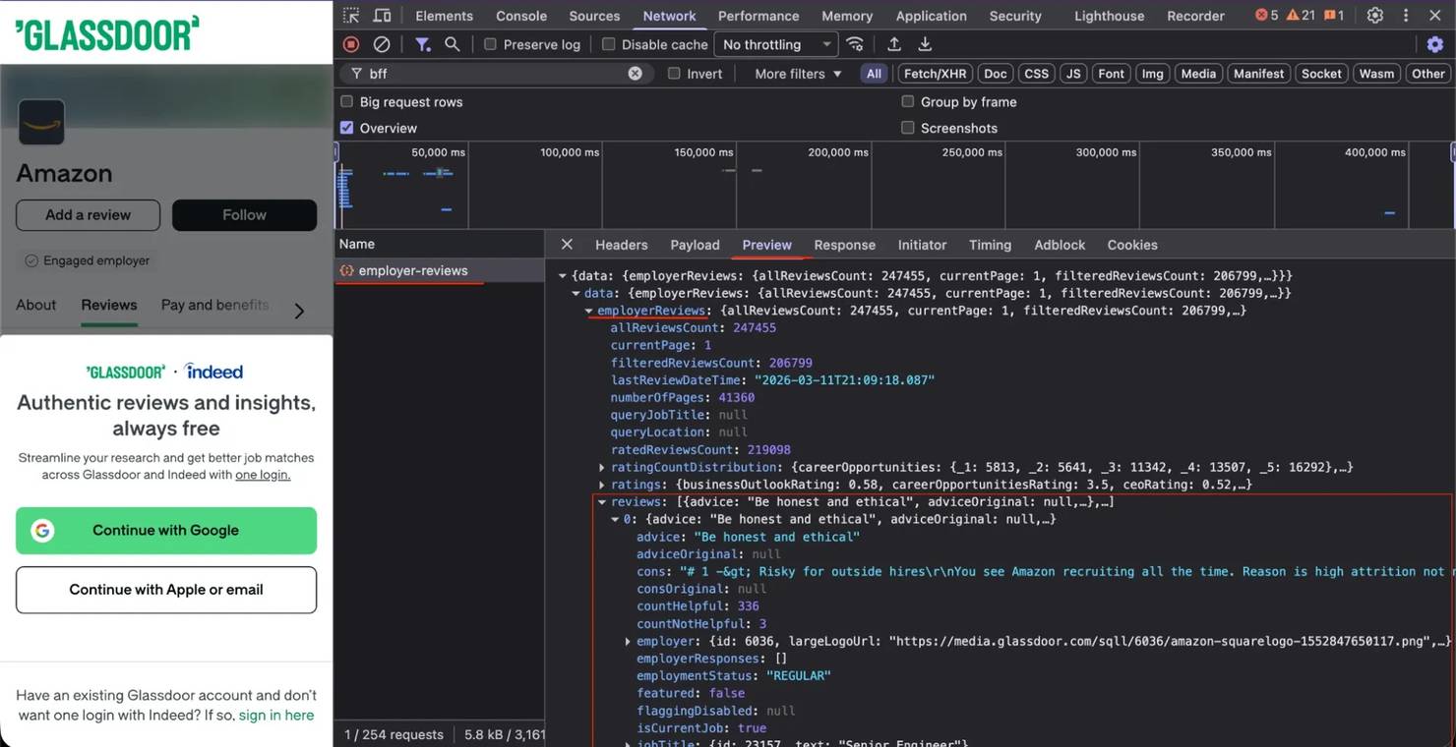This screenshot has height=747, width=1456.
Task: Expand the ratingCountDistribution node
Action: point(602,468)
